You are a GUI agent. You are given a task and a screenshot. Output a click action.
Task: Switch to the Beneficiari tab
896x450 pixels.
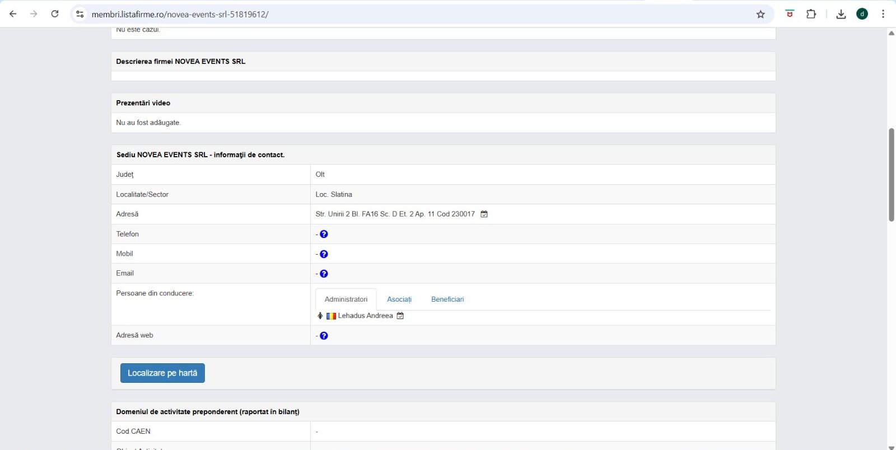pyautogui.click(x=447, y=299)
